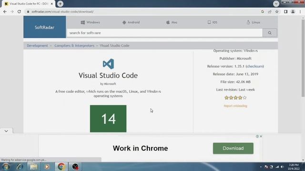Click 'Release date: June 13, 2019' text
This screenshot has width=305, height=171.
pyautogui.click(x=235, y=74)
